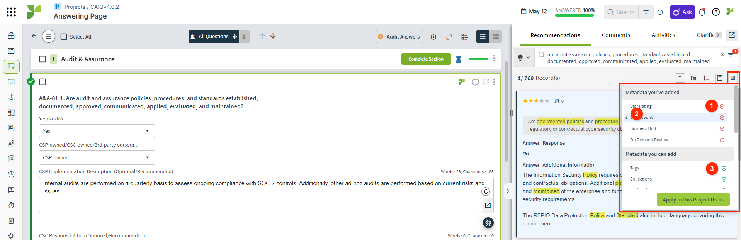Expand the lightbulb search mode dropdown

[x=524, y=57]
